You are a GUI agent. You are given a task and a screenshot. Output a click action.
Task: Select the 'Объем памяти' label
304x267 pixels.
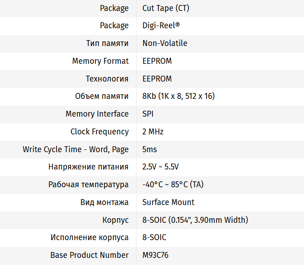(102, 96)
